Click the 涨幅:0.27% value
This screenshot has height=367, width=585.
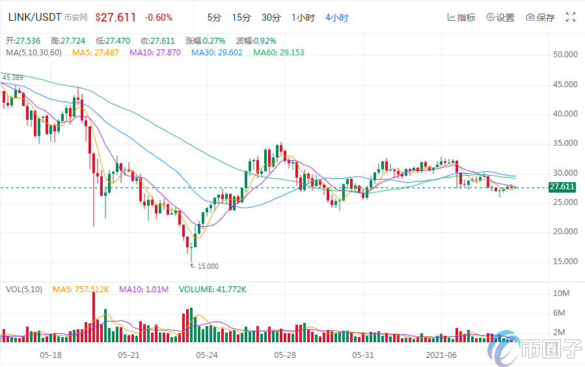206,41
